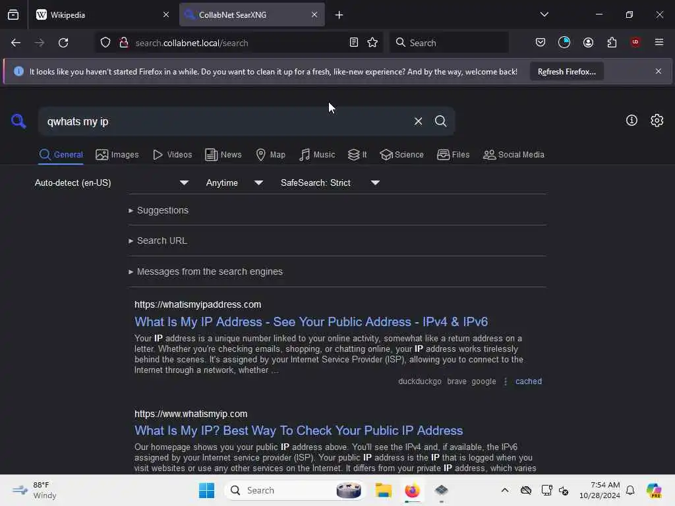Select the Music search category
Viewport: 675px width, 506px height.
click(x=317, y=154)
